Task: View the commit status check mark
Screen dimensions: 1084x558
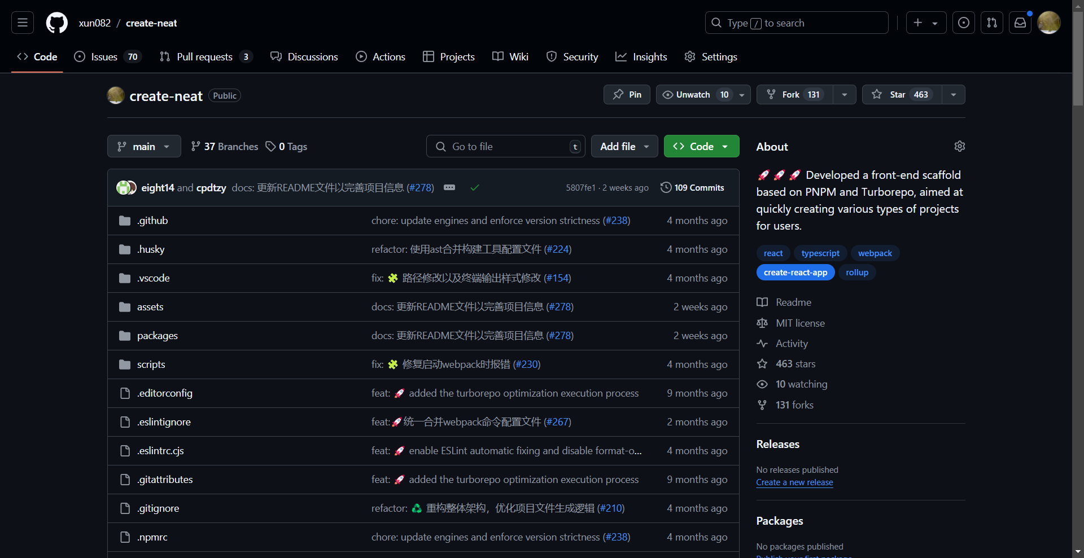Action: tap(475, 187)
